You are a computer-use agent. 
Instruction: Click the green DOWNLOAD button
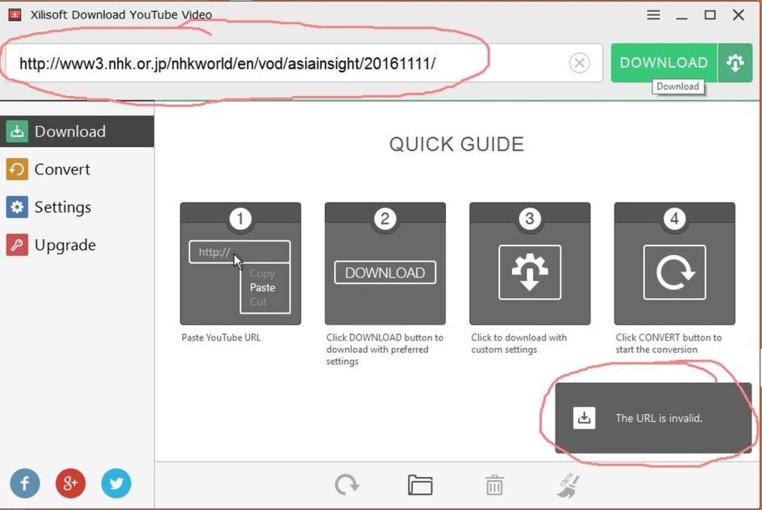[x=664, y=63]
